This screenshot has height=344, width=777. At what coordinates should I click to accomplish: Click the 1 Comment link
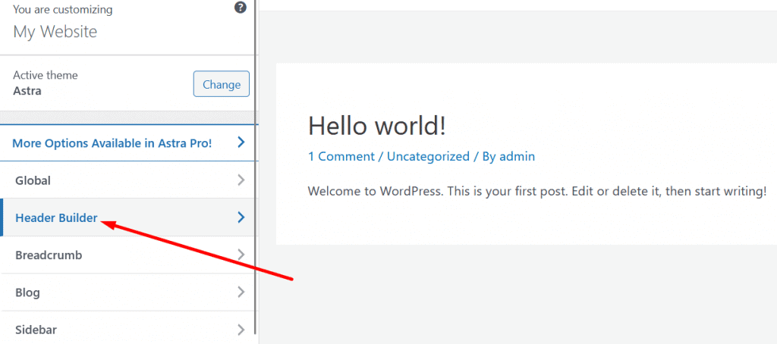coord(341,156)
